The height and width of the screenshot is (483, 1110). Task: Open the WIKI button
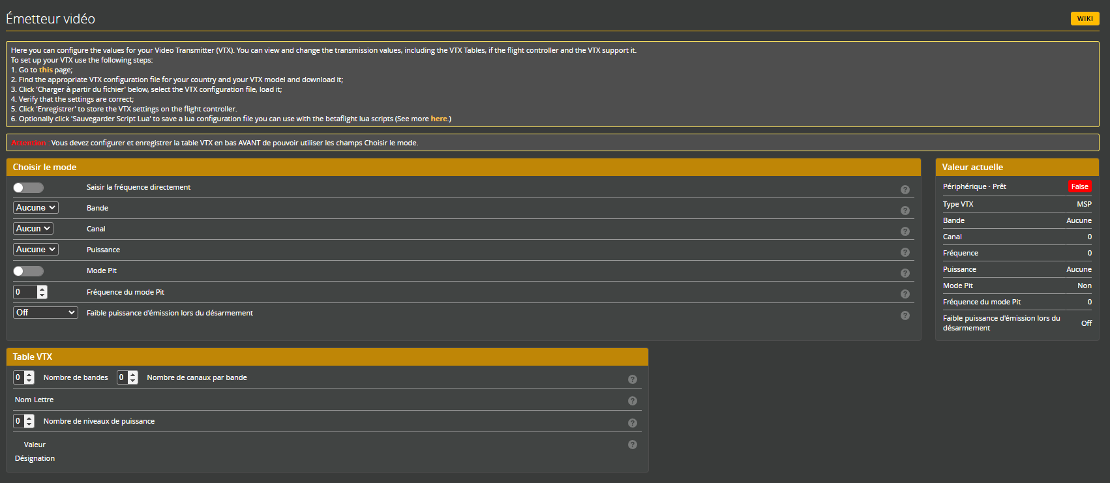coord(1085,19)
